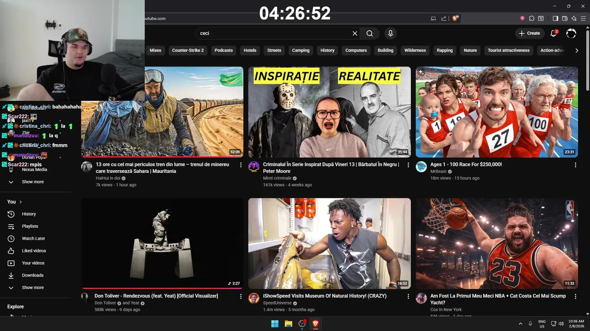Select the Hotels filter chip
The width and height of the screenshot is (590, 331).
coord(250,50)
